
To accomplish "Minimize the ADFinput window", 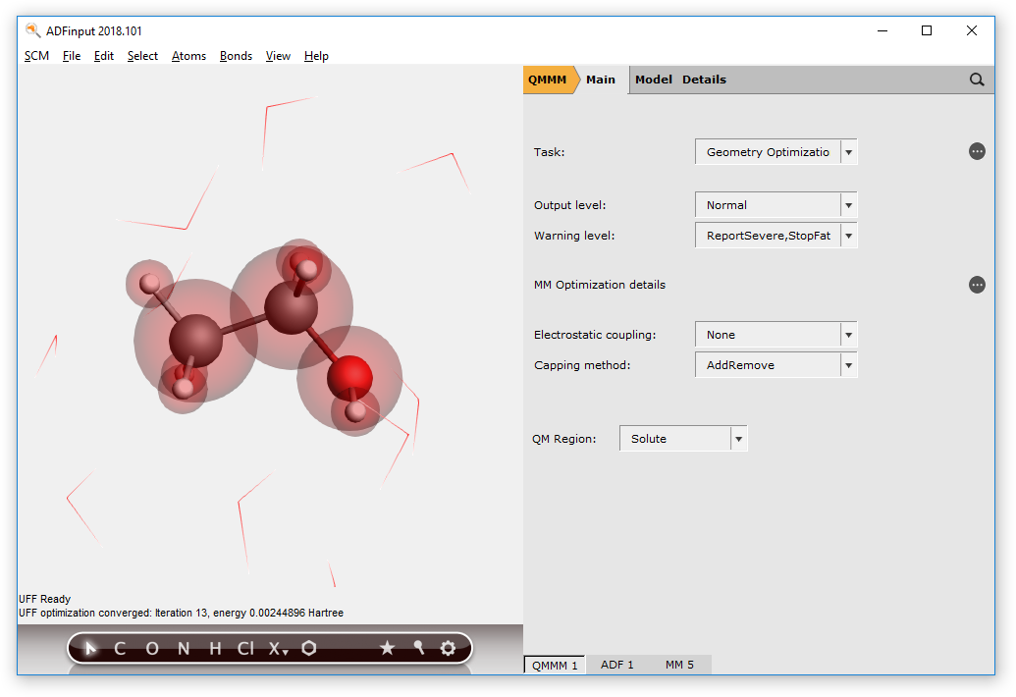I will [882, 30].
